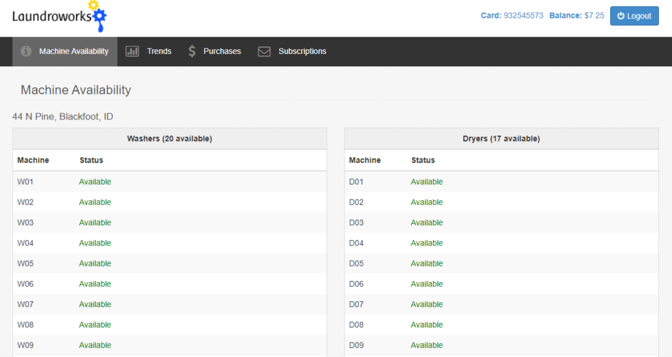Select washer W01 machine cell
This screenshot has width=672, height=357.
click(26, 182)
